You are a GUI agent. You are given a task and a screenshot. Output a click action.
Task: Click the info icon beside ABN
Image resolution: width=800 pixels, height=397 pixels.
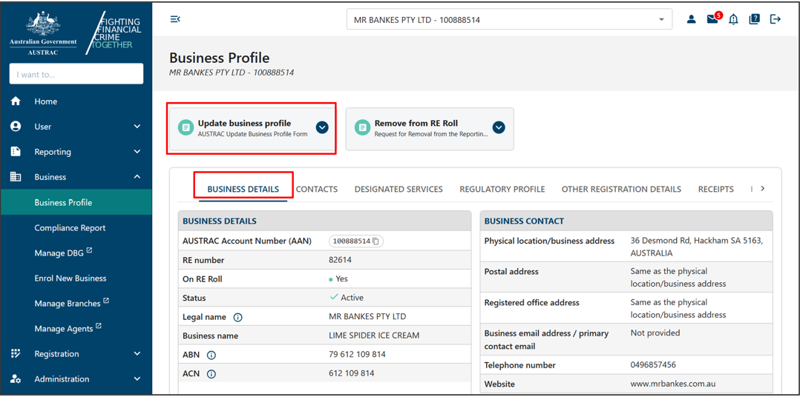(x=212, y=355)
